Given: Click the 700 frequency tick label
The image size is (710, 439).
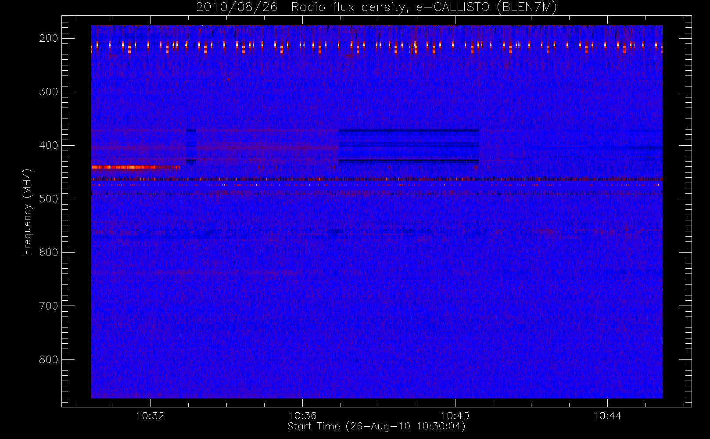Looking at the screenshot, I should pyautogui.click(x=49, y=306).
